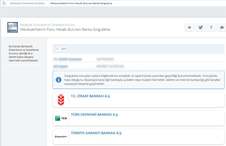Click the home icon in the breadcrumb
This screenshot has width=226, height=146.
(4, 3)
